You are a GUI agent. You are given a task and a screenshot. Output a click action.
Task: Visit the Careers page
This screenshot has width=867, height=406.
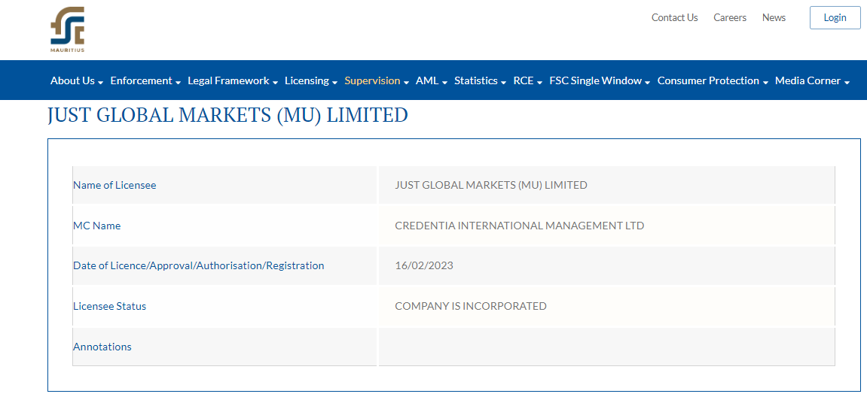730,17
